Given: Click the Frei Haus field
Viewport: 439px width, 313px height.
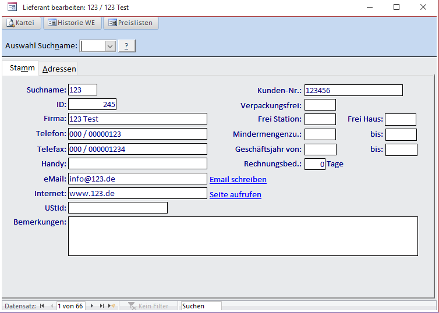Looking at the screenshot, I should point(401,119).
